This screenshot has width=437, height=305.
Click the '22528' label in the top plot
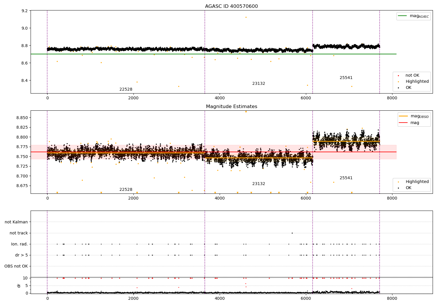[x=126, y=89]
